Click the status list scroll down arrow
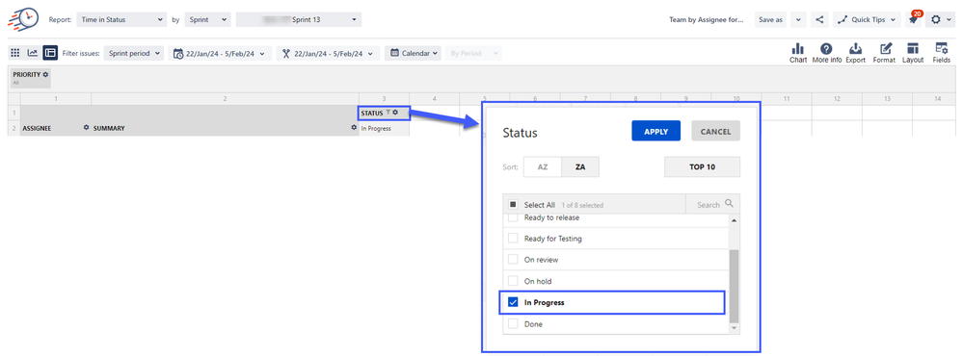Image resolution: width=963 pixels, height=356 pixels. pos(734,329)
